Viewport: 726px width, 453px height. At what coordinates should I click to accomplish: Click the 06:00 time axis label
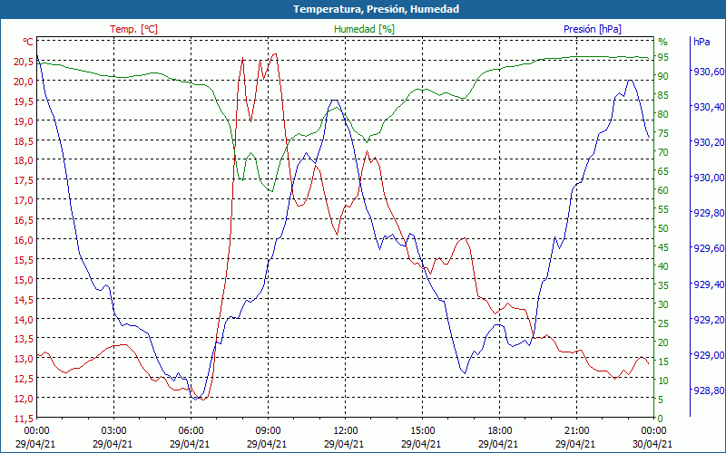click(x=191, y=430)
